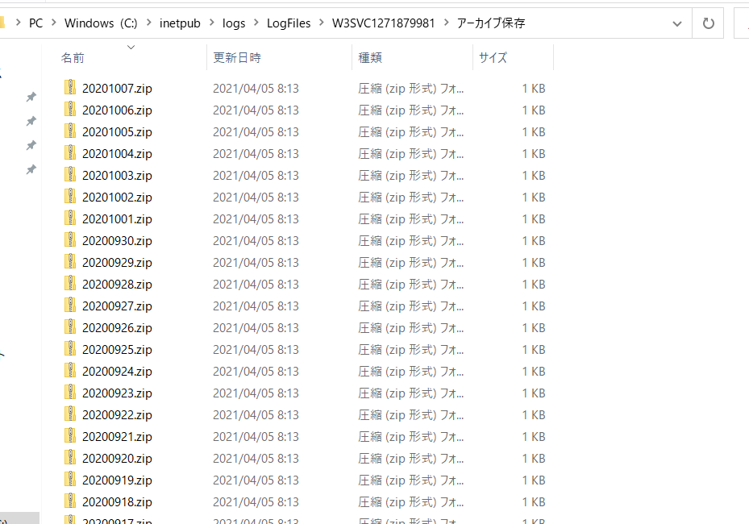Click the zip icon of 20201006.zip
Image resolution: width=749 pixels, height=524 pixels.
(x=70, y=110)
